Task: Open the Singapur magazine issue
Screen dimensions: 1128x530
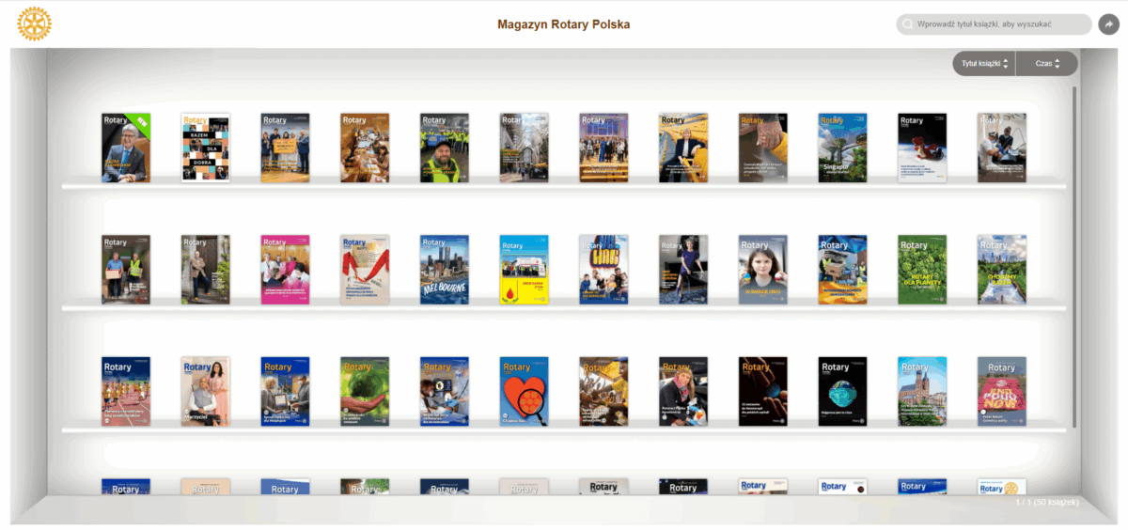Action: tap(842, 148)
